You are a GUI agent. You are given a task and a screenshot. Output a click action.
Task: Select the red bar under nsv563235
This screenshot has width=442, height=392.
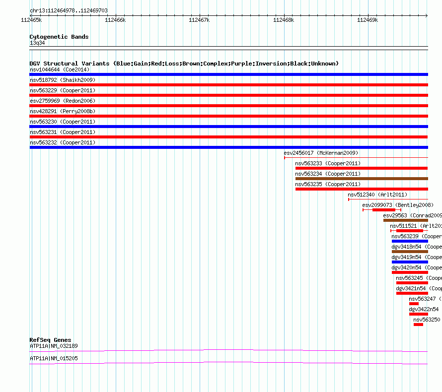362,189
